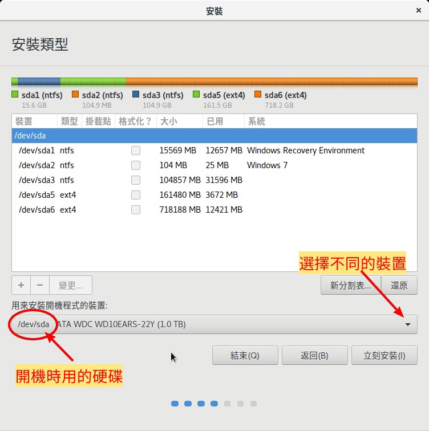Click the plus button to add partition
The width and height of the screenshot is (429, 431).
[x=21, y=285]
